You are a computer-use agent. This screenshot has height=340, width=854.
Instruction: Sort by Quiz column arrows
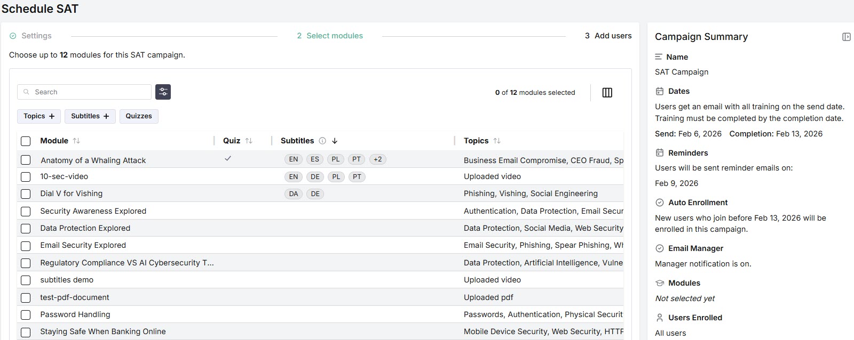tap(249, 141)
